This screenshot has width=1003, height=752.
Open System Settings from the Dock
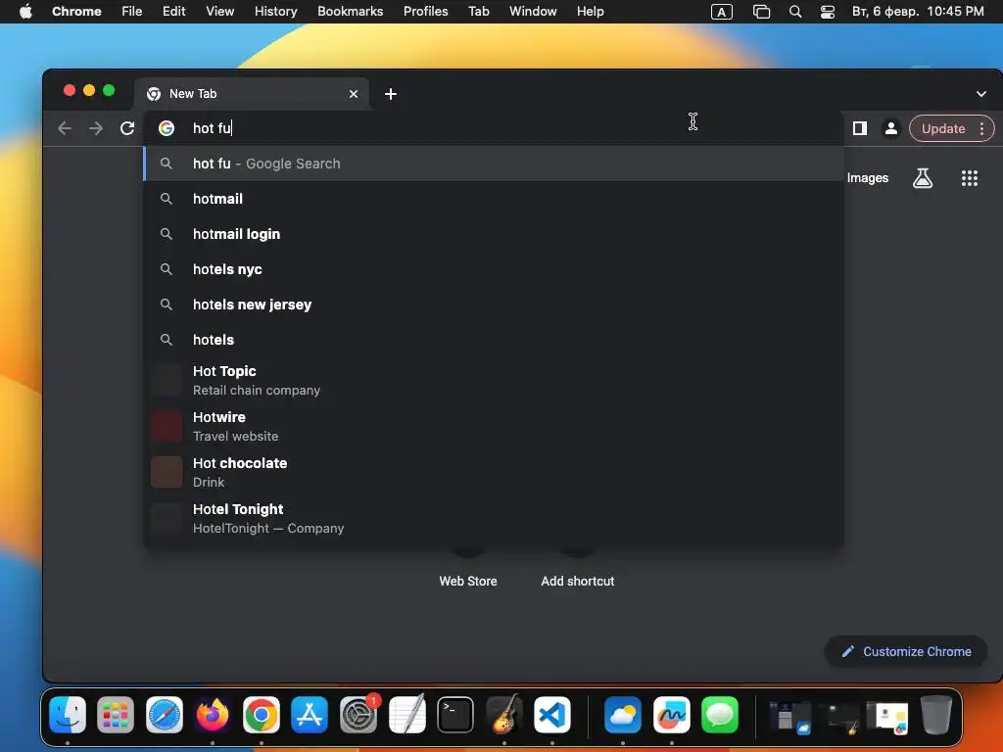pyautogui.click(x=358, y=714)
